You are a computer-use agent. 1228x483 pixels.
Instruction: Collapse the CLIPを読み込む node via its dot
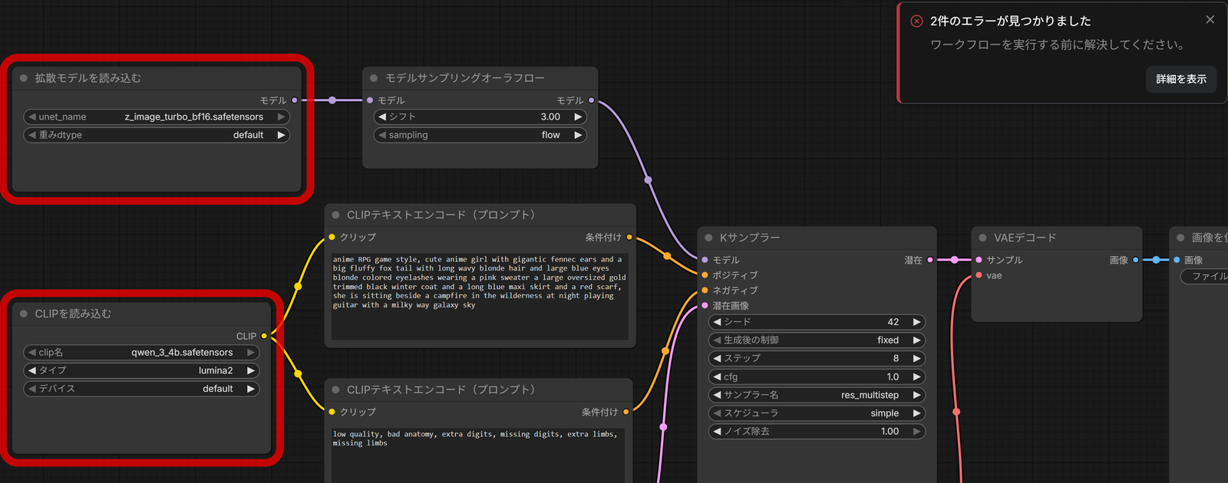pyautogui.click(x=24, y=314)
